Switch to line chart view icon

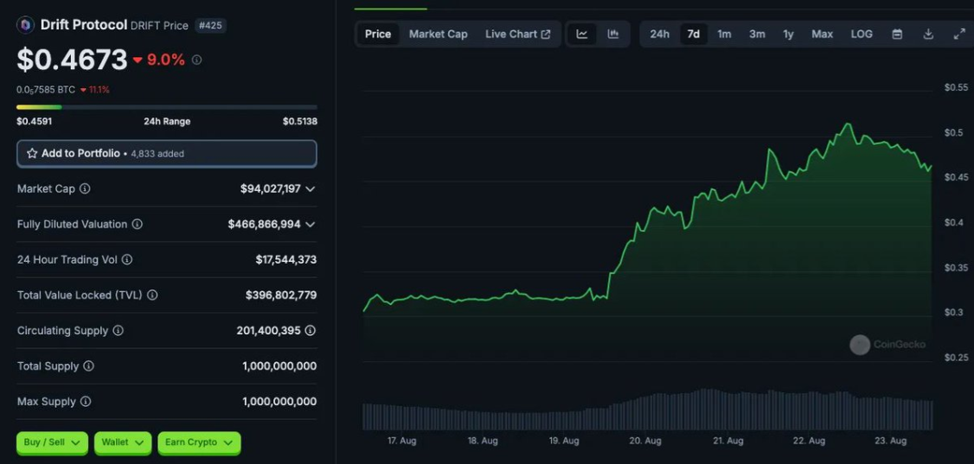[582, 34]
